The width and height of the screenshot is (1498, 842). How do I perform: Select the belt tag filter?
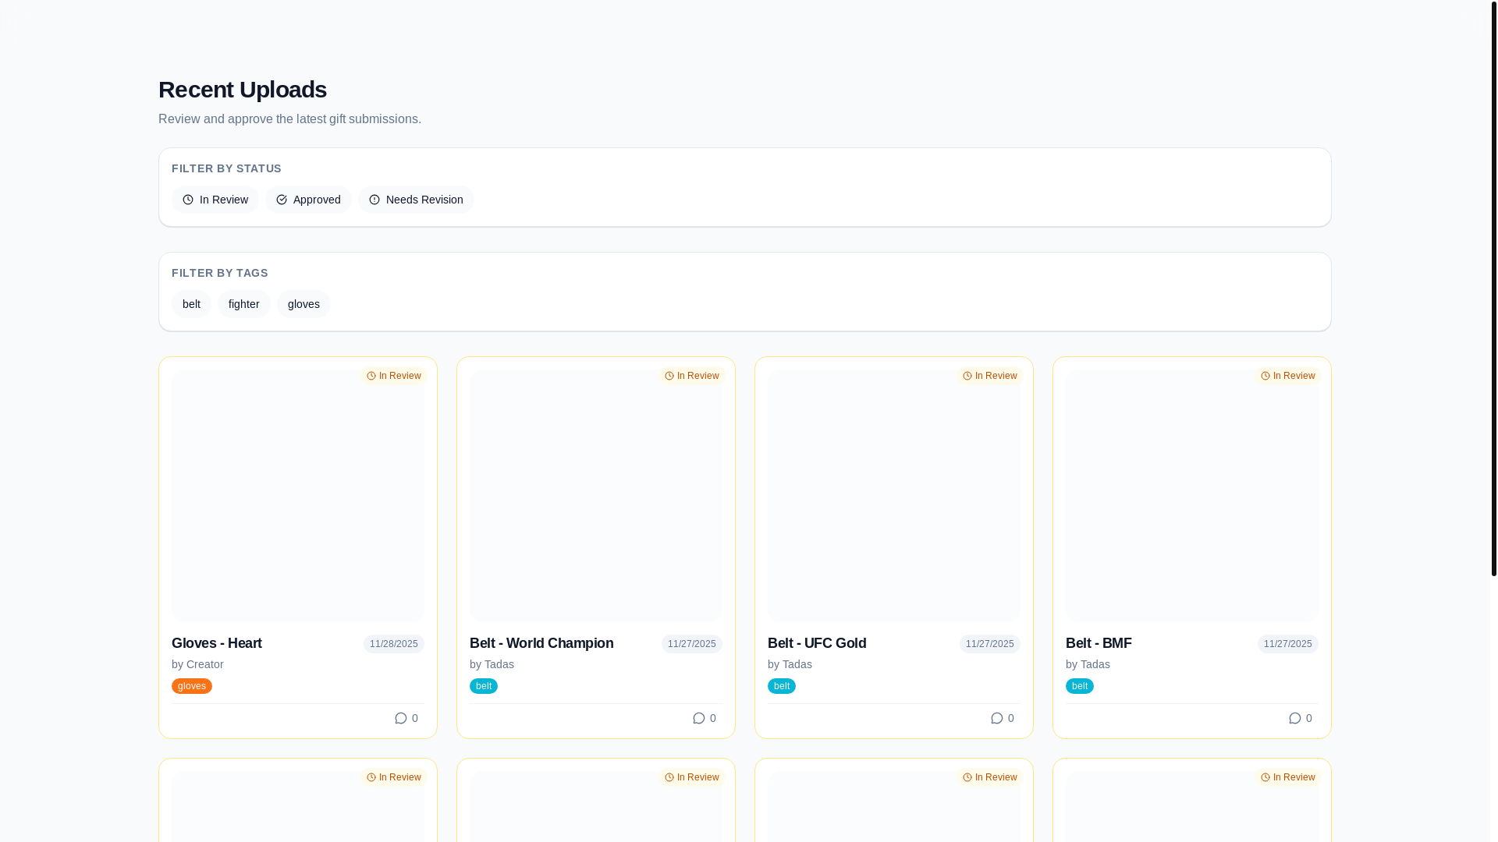coord(191,304)
